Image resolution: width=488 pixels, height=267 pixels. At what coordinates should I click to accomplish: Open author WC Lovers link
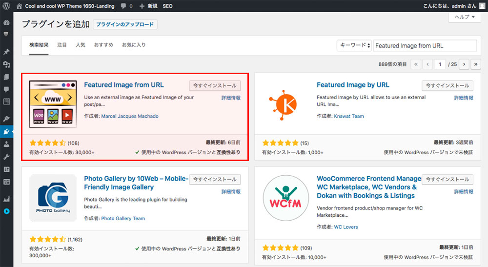click(346, 227)
